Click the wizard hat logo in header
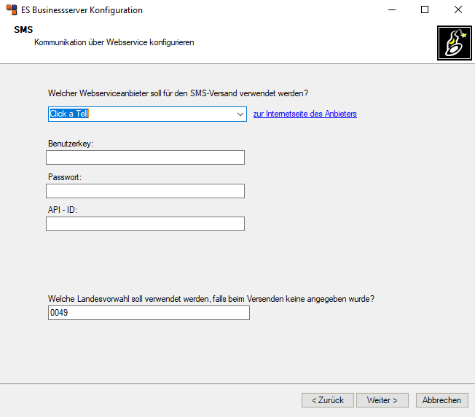The height and width of the screenshot is (417, 475). tap(452, 43)
